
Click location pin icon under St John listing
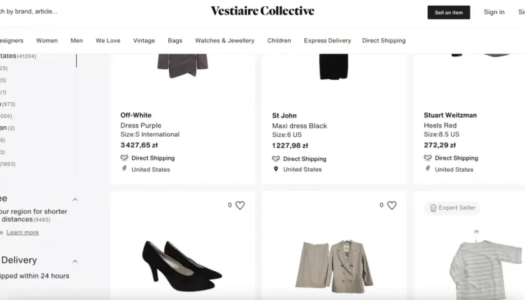[276, 169]
